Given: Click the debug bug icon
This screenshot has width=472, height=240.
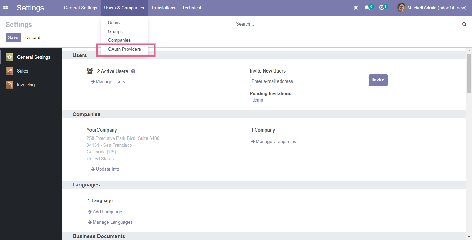Looking at the screenshot, I should point(356,8).
